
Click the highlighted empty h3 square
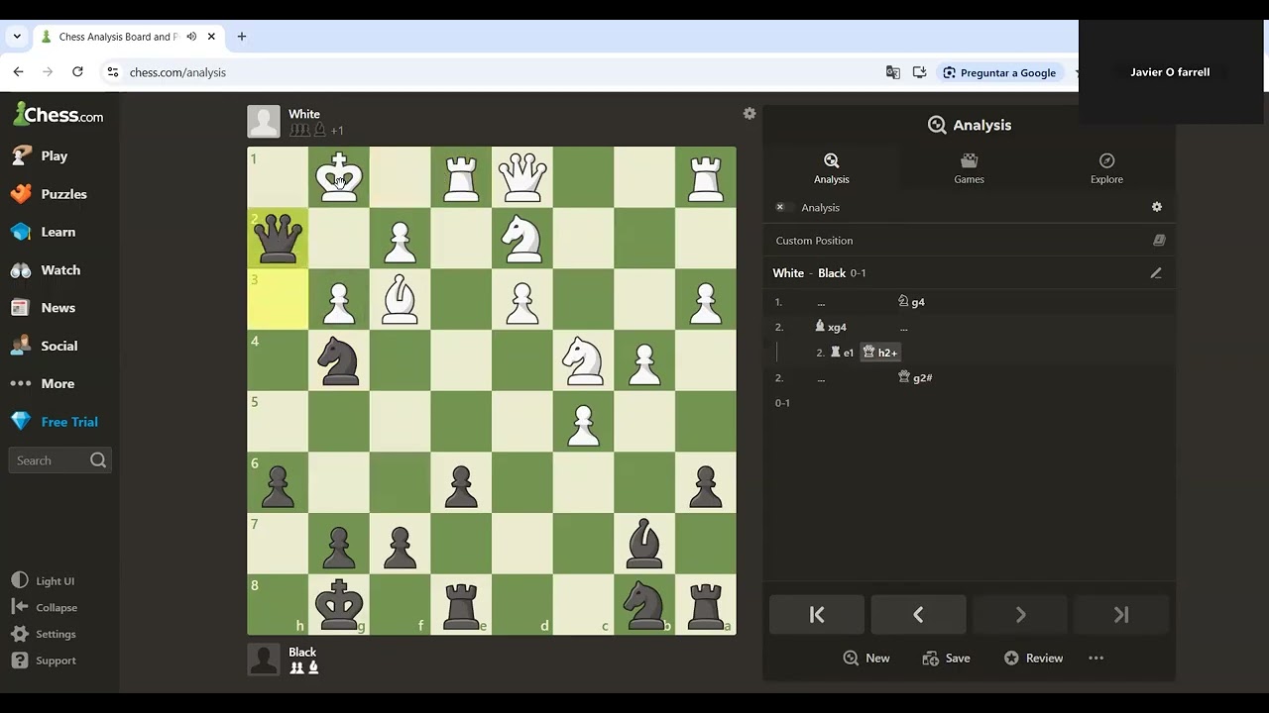[x=278, y=299]
